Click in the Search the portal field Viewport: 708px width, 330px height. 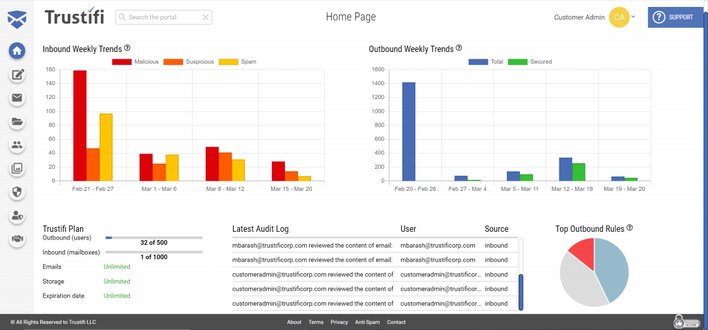[163, 17]
